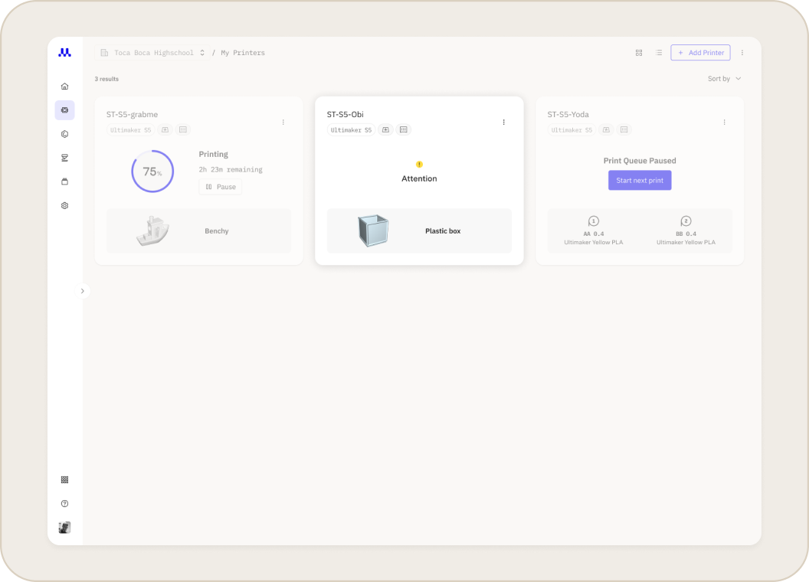Switch to list view

point(659,53)
